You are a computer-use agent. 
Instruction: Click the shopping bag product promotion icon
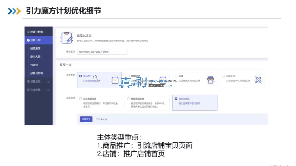115,80
